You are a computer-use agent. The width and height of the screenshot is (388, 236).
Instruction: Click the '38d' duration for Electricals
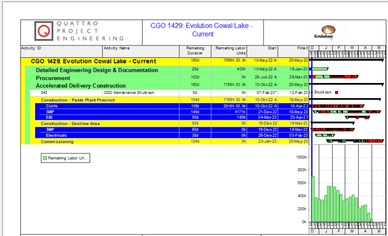coord(195,135)
